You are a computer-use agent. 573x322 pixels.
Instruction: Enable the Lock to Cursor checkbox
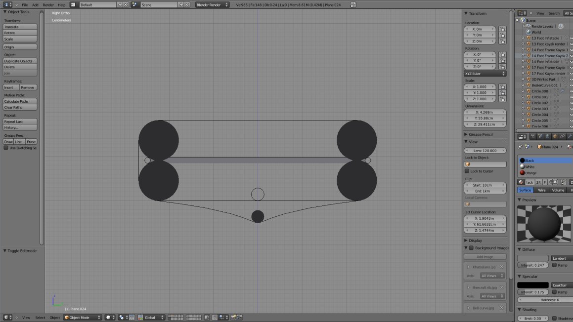pyautogui.click(x=467, y=171)
